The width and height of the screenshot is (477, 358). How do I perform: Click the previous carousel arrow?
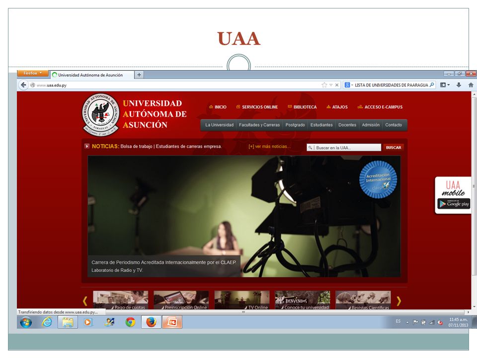click(x=85, y=301)
